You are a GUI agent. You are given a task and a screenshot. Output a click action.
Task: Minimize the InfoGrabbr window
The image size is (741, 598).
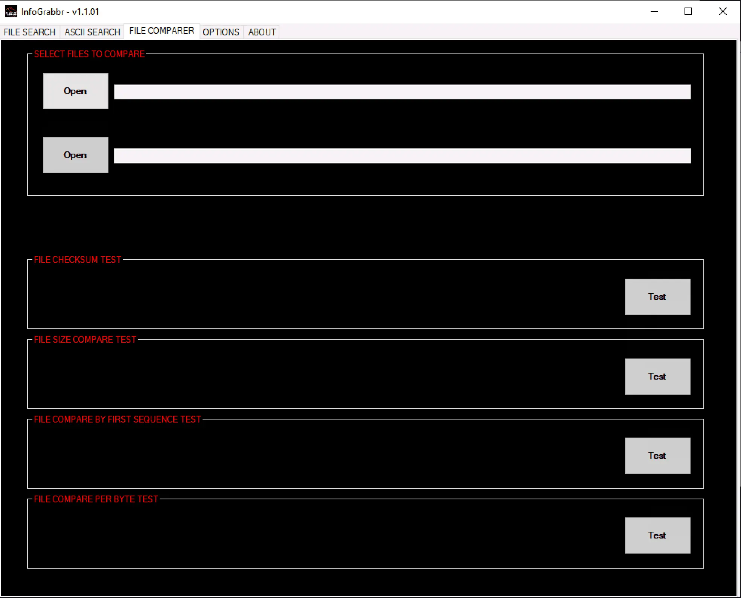654,12
